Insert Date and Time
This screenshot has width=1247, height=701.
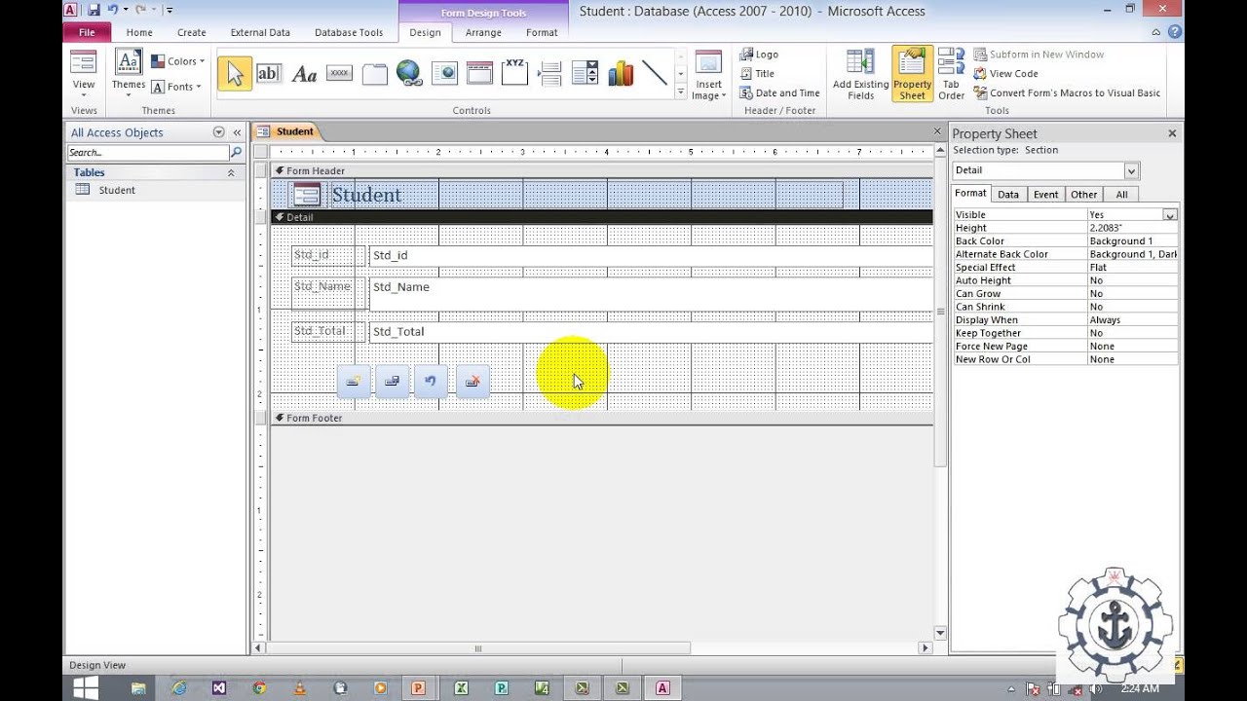point(779,93)
